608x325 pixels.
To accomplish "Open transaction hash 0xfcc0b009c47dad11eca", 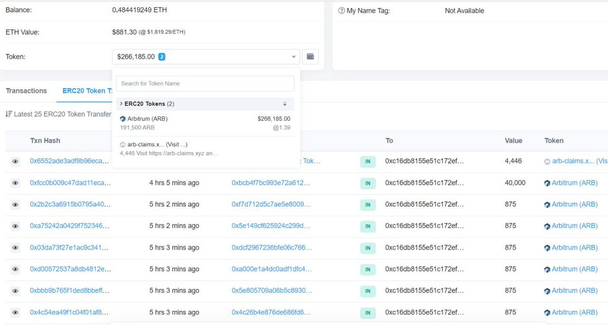I will pos(70,182).
